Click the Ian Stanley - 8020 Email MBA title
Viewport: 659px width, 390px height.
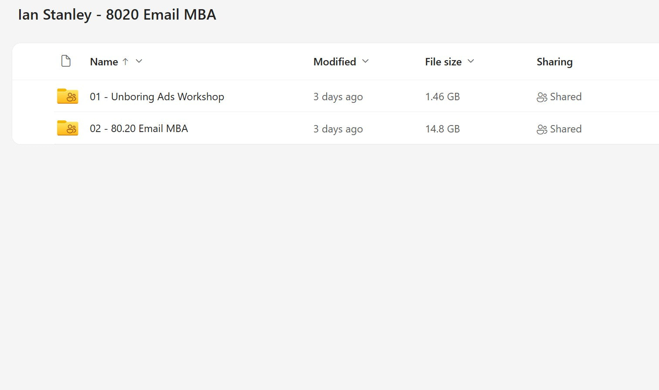pyautogui.click(x=117, y=15)
